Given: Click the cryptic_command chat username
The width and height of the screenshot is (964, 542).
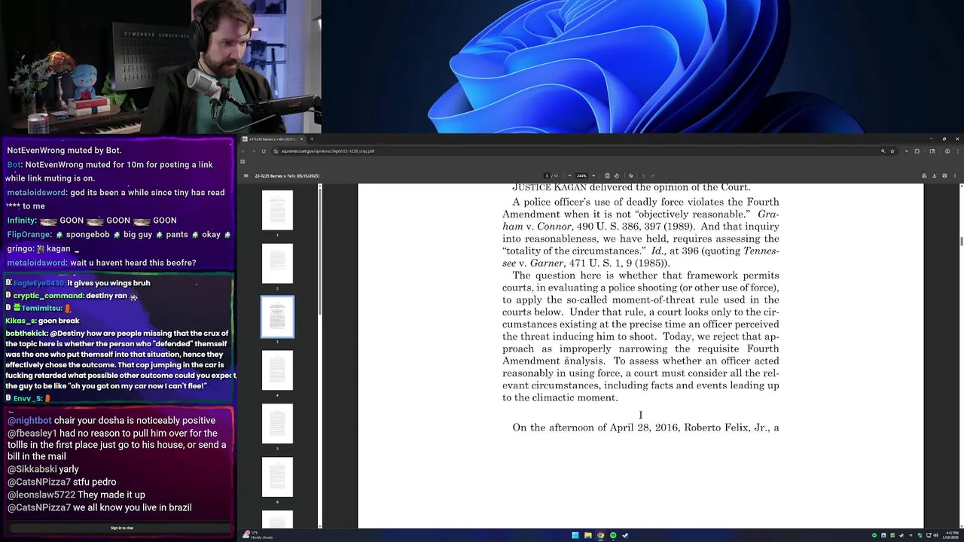Looking at the screenshot, I should coord(48,296).
